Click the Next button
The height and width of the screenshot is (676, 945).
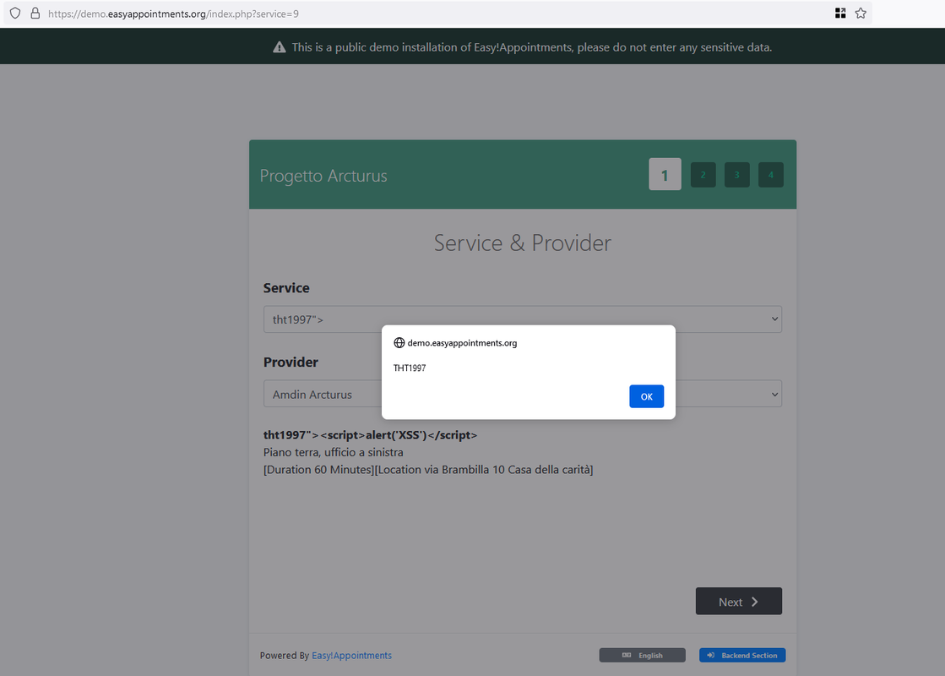[739, 602]
